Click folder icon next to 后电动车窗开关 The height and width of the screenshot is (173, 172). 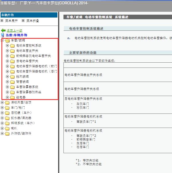pyautogui.click(x=12, y=61)
